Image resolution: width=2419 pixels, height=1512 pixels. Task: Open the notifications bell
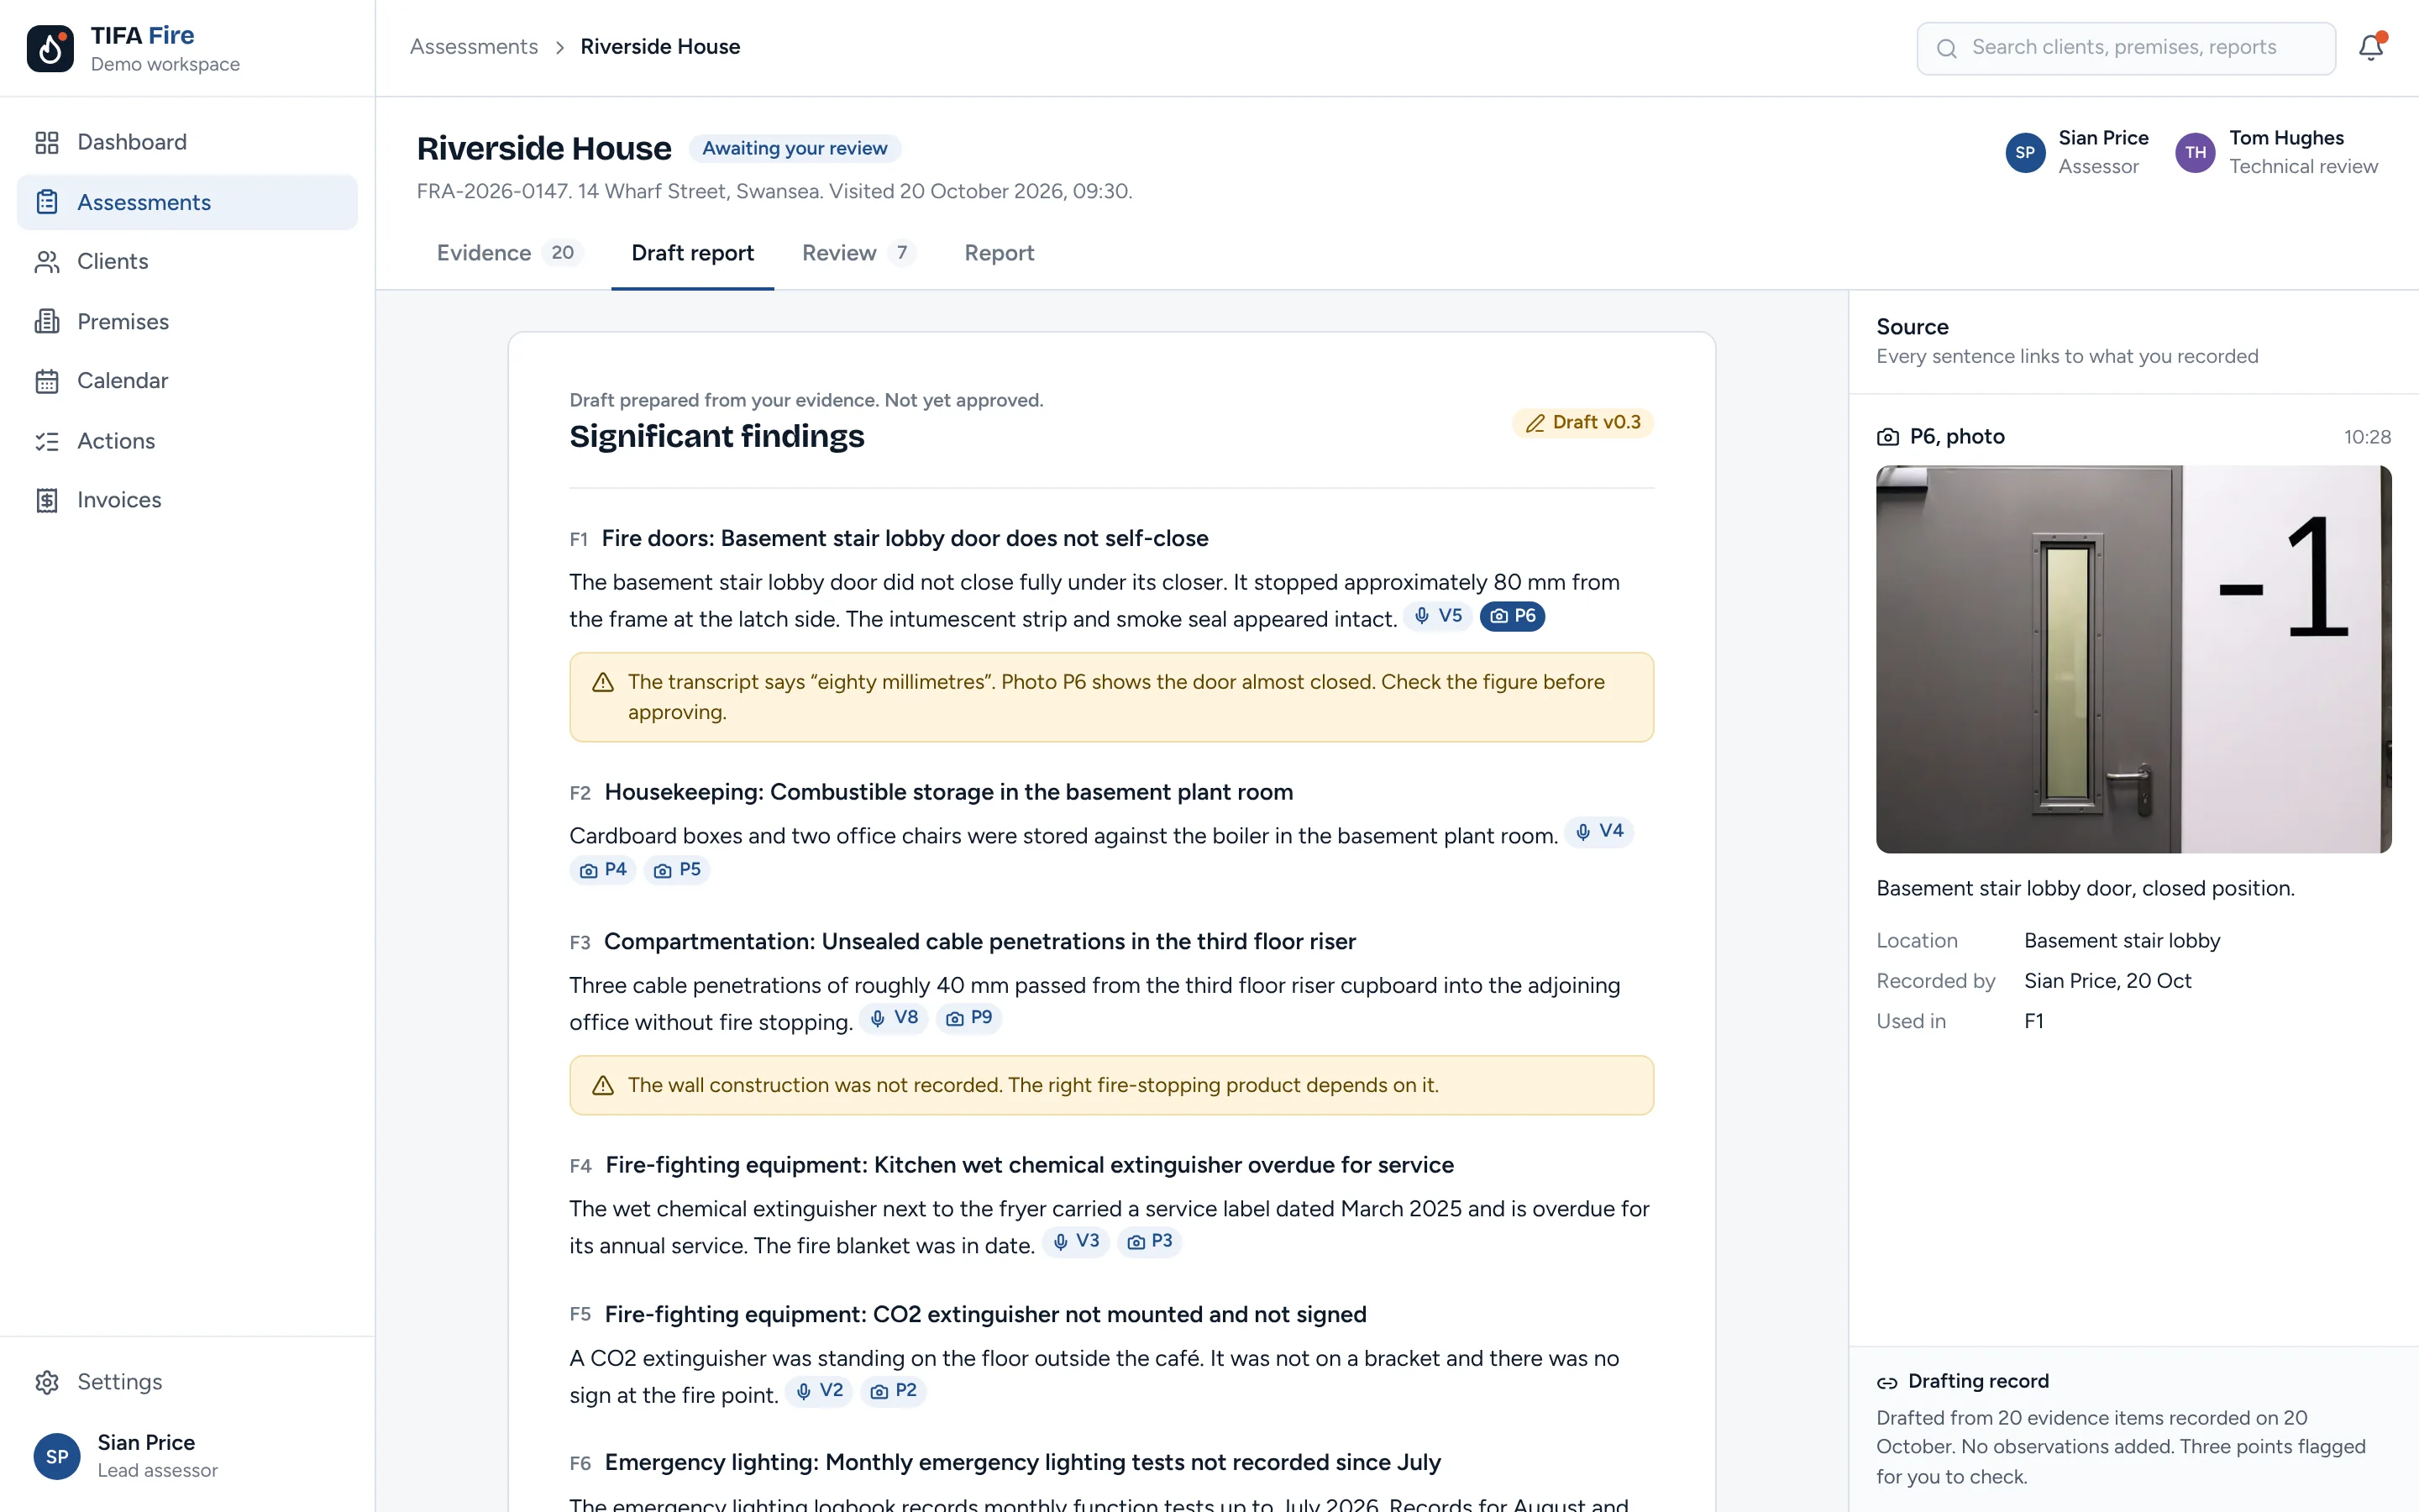2371,47
